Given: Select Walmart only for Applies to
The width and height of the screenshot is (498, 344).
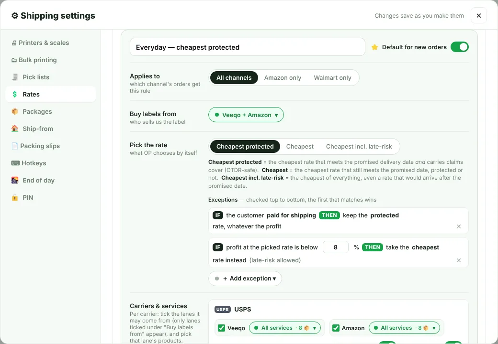Looking at the screenshot, I should [x=332, y=77].
